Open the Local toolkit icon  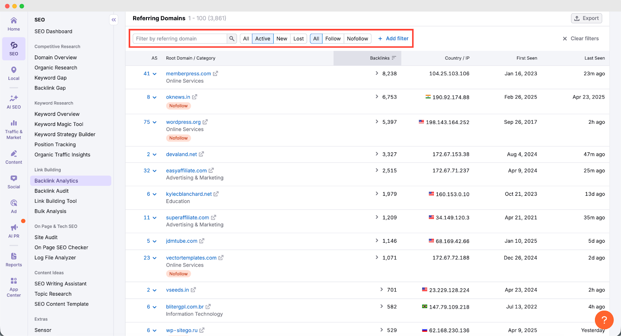point(14,70)
